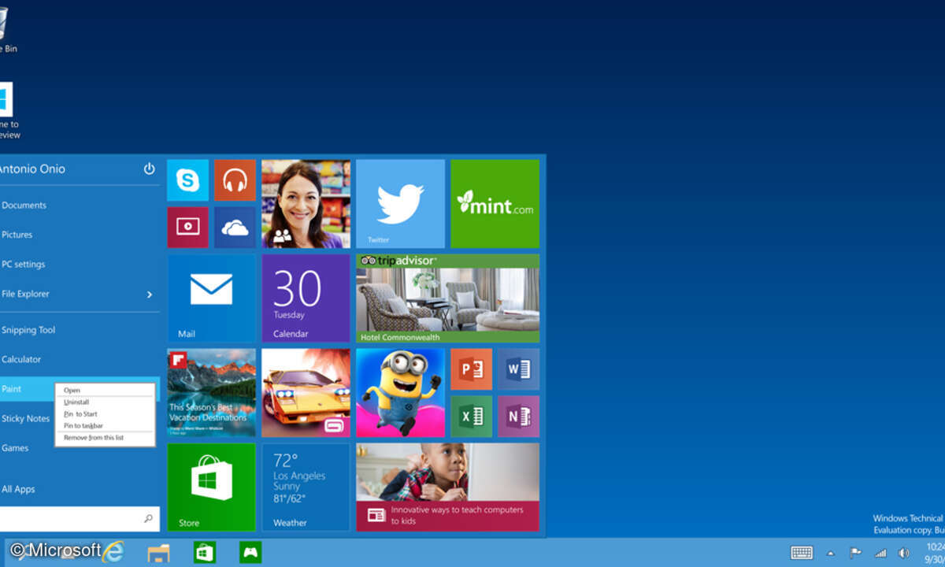Launch PowerPoint from its tile
The height and width of the screenshot is (567, 945).
tap(471, 369)
